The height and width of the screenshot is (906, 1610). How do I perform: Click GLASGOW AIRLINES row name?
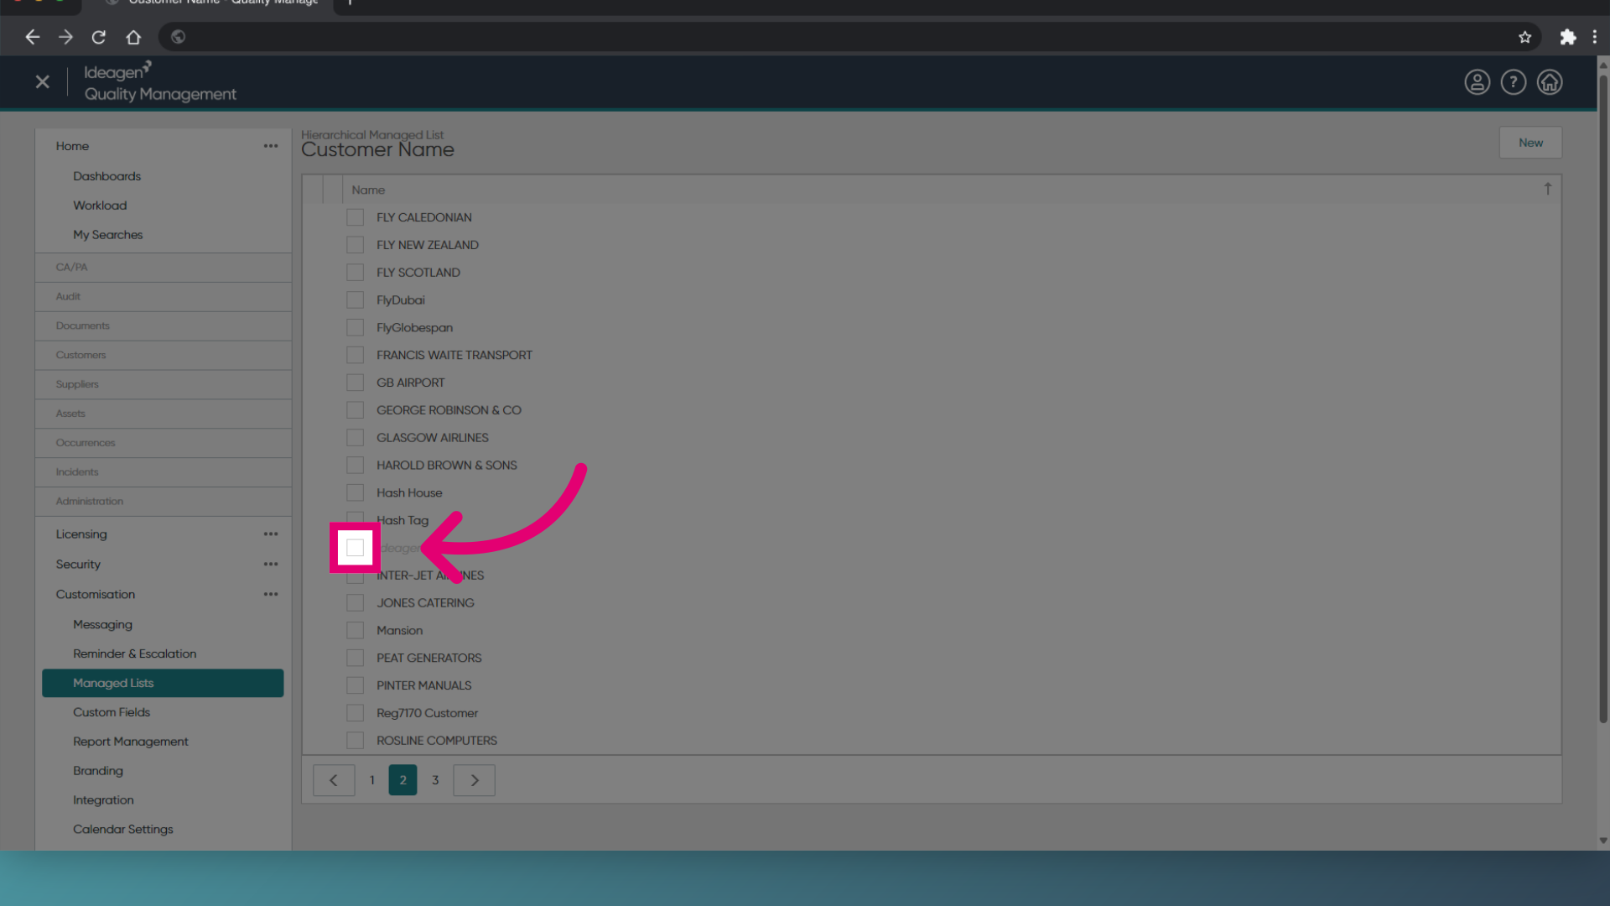432,438
